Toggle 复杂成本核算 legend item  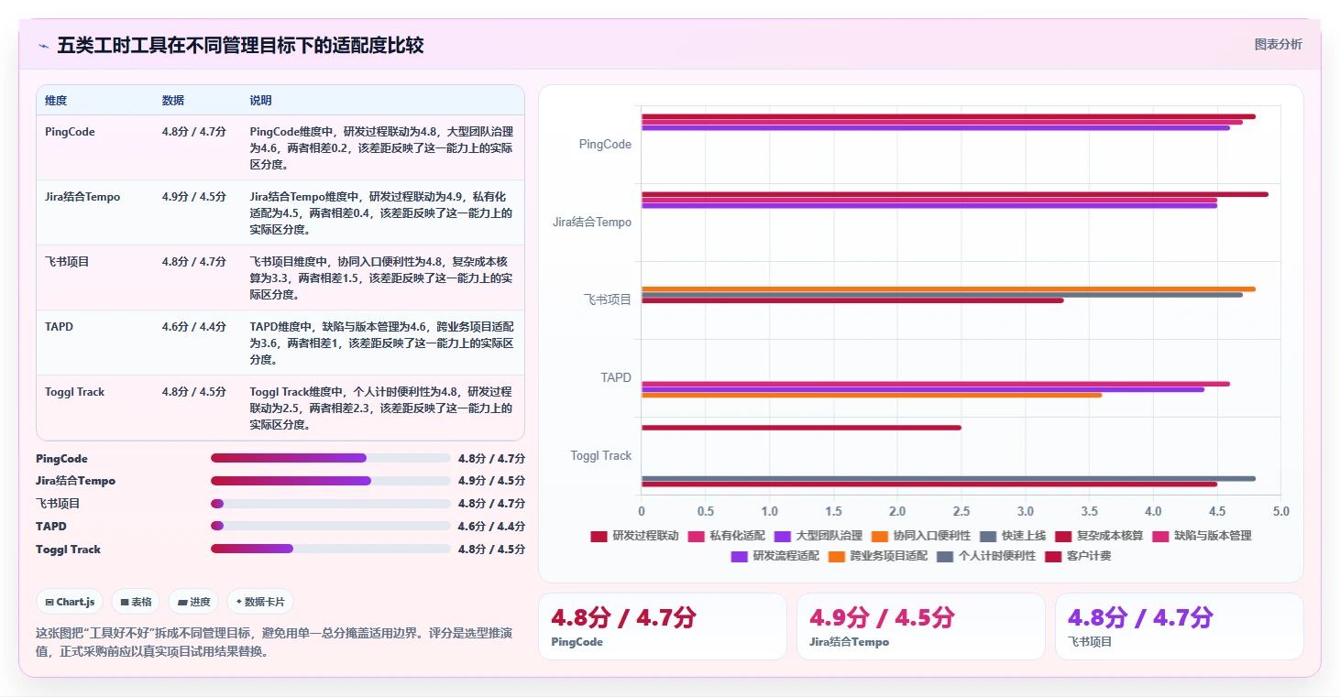(1099, 536)
